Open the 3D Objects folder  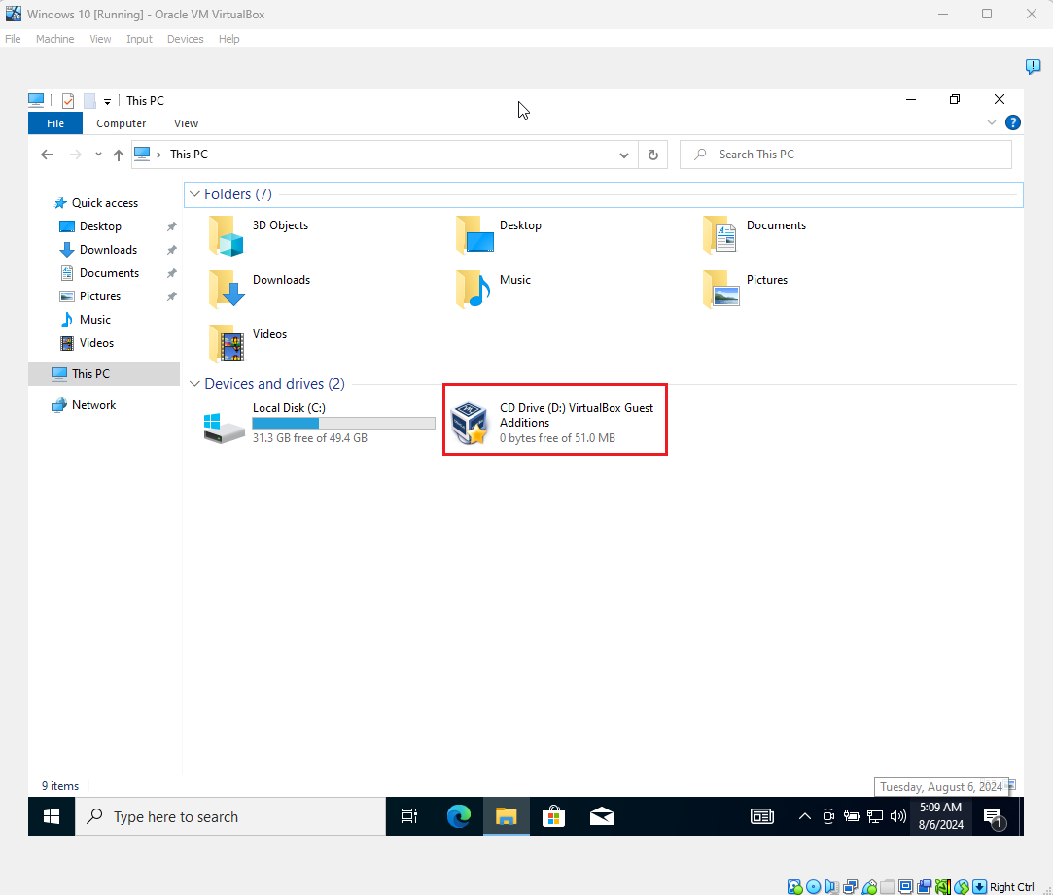[260, 236]
